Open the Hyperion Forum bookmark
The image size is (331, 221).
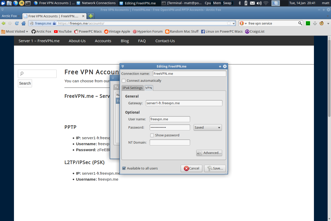coord(148,31)
